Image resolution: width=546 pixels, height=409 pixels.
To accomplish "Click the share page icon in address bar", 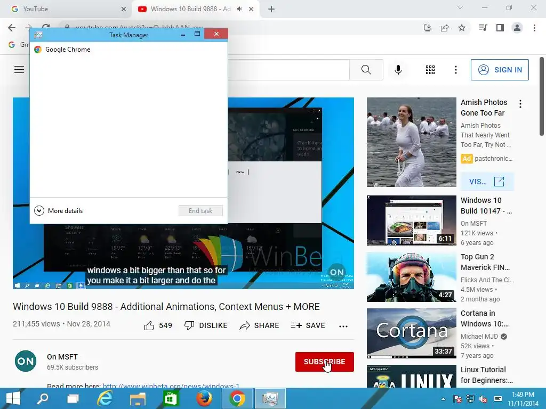I will click(445, 28).
